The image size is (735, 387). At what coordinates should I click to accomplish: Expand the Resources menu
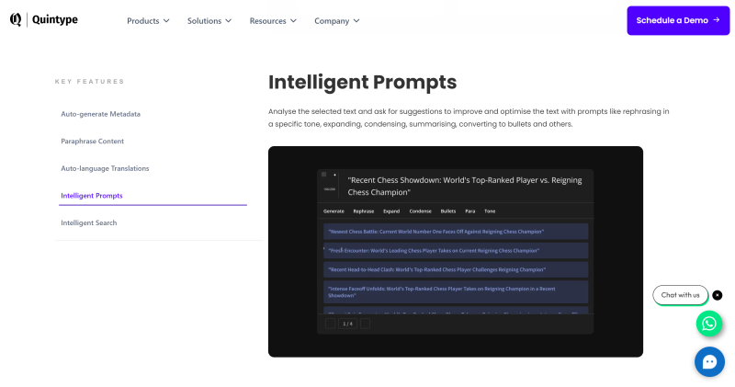(x=273, y=20)
